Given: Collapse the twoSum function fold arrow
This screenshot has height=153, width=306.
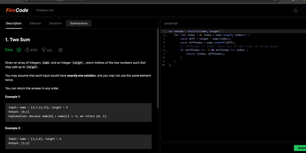Looking at the screenshot, I should point(166,32).
